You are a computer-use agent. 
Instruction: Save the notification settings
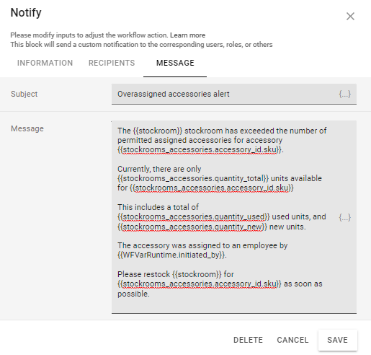point(338,340)
